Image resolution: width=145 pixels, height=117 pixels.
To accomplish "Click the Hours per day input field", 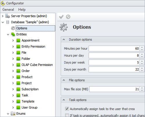I will point(114,55).
